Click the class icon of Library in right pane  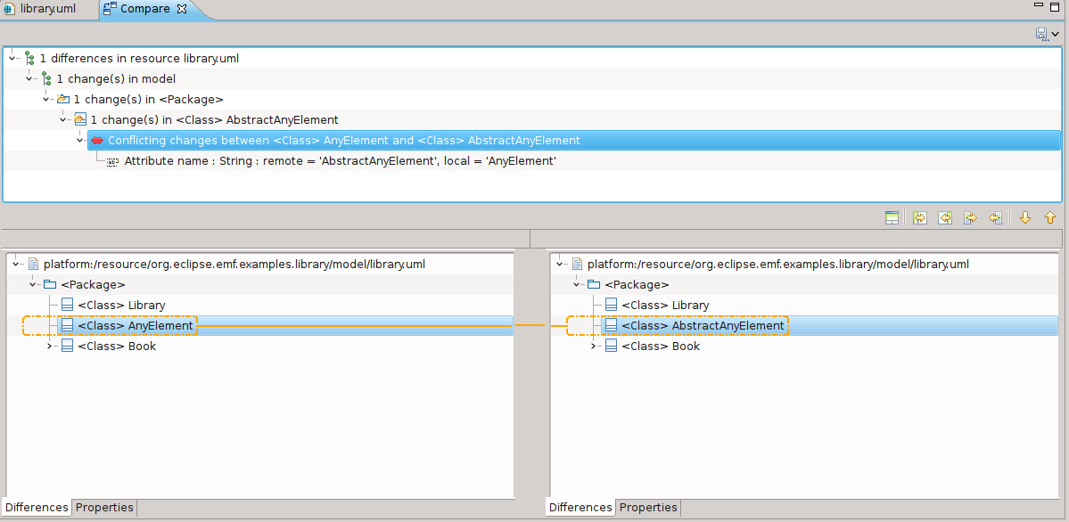611,306
